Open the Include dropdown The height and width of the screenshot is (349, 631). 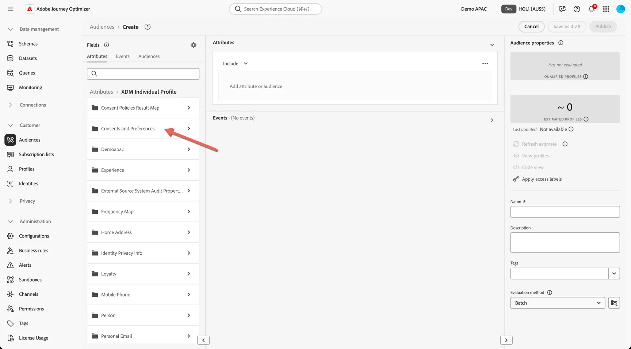pyautogui.click(x=236, y=63)
